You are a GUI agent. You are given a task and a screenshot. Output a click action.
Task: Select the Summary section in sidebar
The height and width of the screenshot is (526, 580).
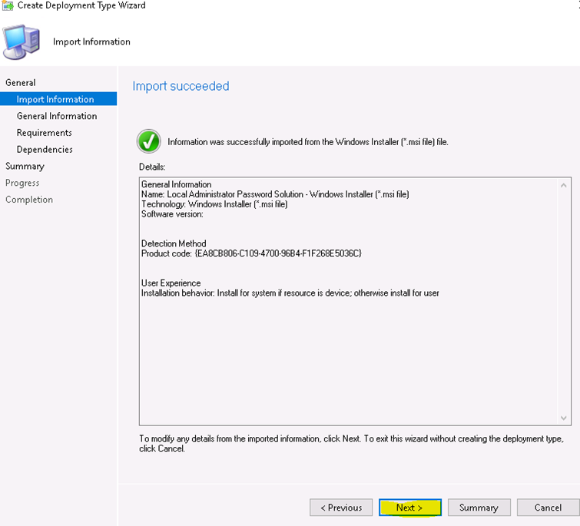[25, 167]
